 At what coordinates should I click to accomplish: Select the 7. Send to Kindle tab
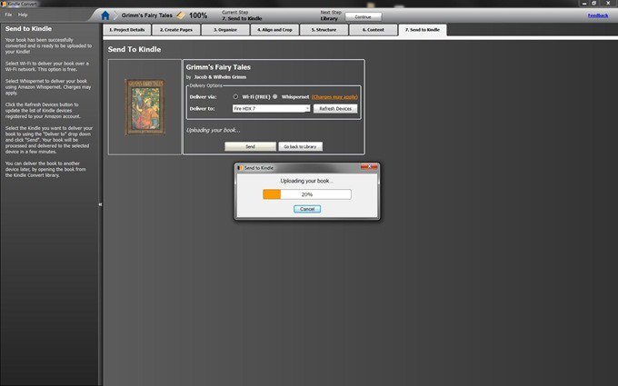click(x=423, y=30)
